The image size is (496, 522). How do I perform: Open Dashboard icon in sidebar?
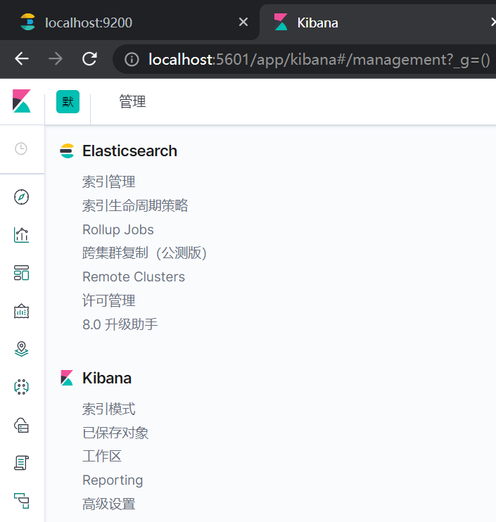pyautogui.click(x=21, y=273)
